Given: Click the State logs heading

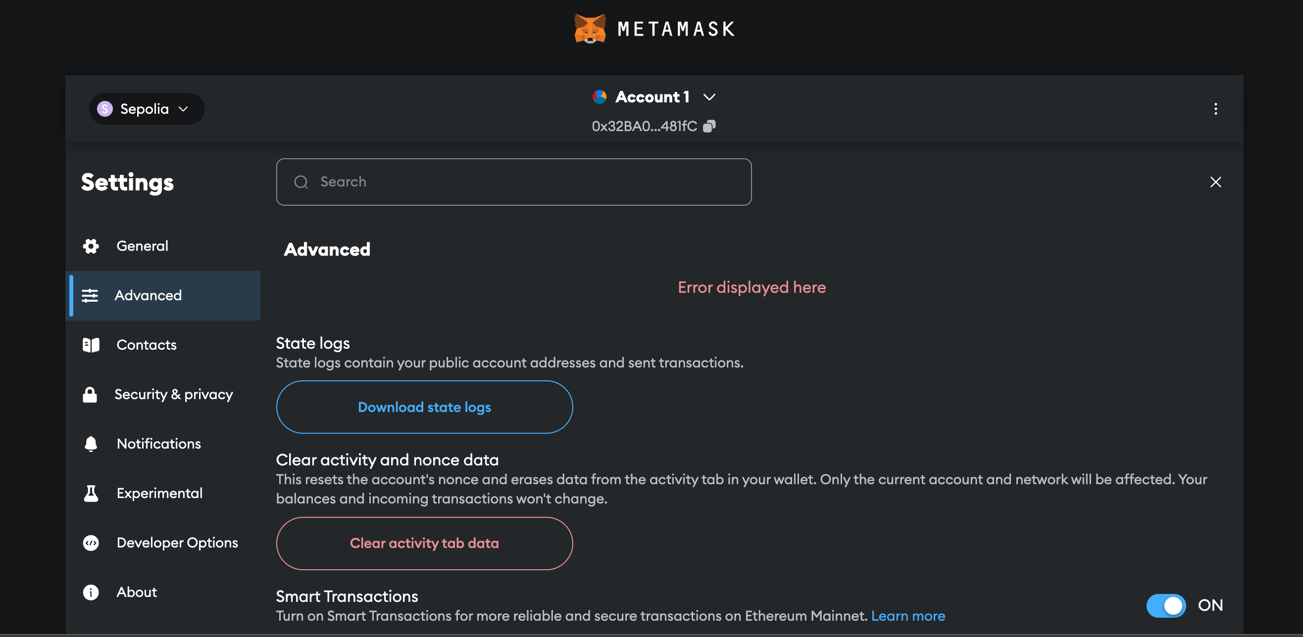Looking at the screenshot, I should click(x=312, y=344).
